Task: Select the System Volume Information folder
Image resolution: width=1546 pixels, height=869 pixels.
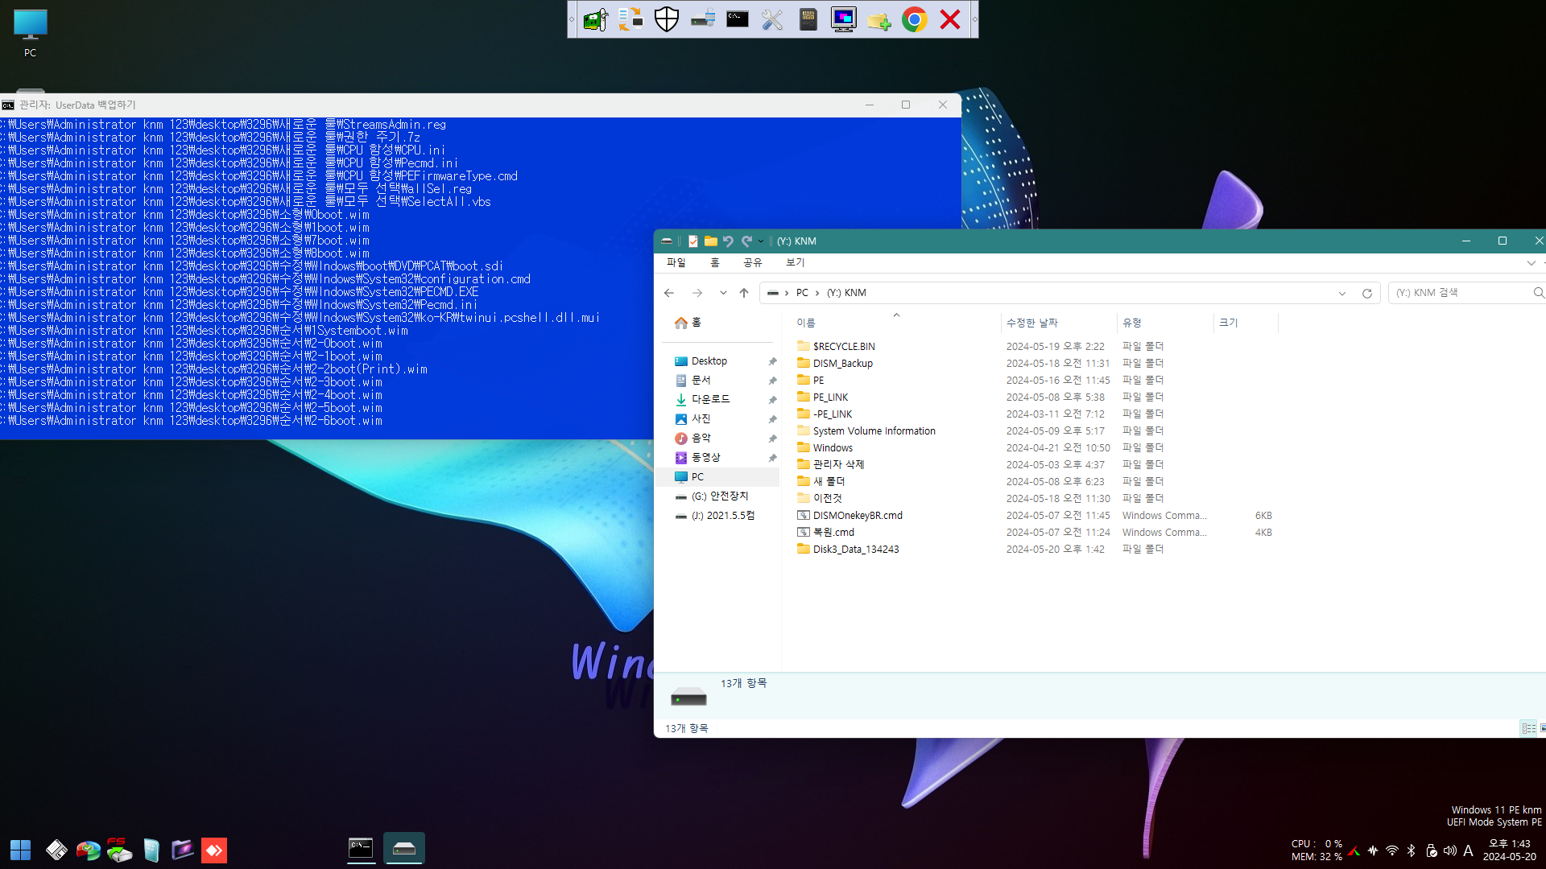Action: click(x=874, y=431)
